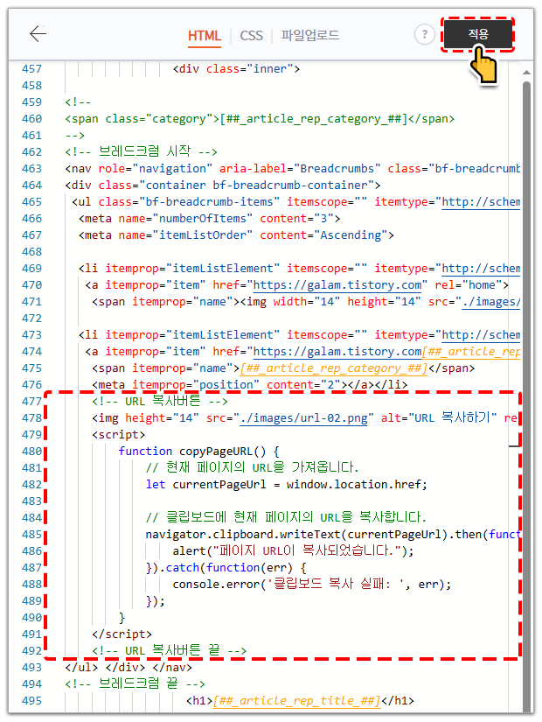
Task: Open the galam.tistory.com link on line 474
Action: [x=337, y=351]
